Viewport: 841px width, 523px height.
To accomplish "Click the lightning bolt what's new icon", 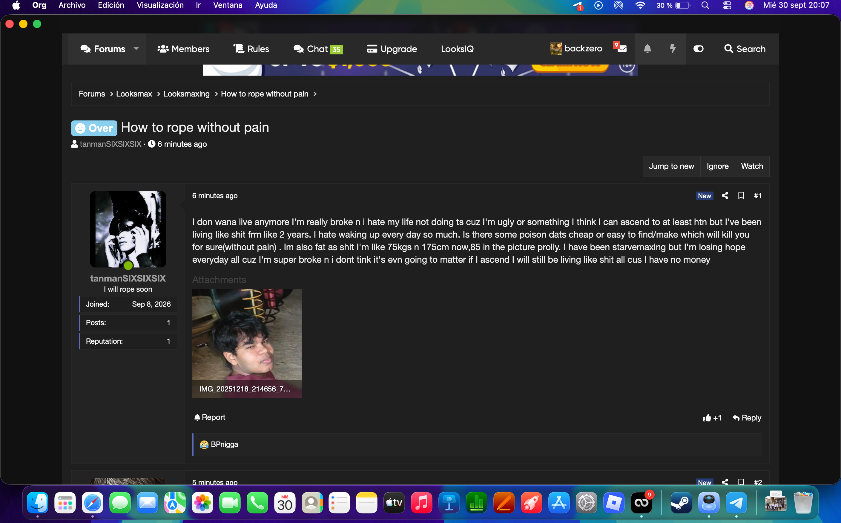I will [673, 49].
